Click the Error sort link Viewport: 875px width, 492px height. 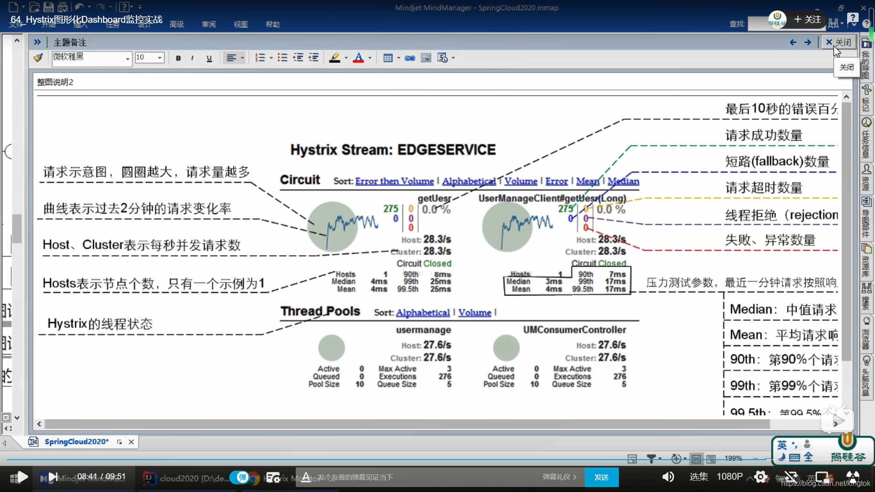click(x=556, y=181)
